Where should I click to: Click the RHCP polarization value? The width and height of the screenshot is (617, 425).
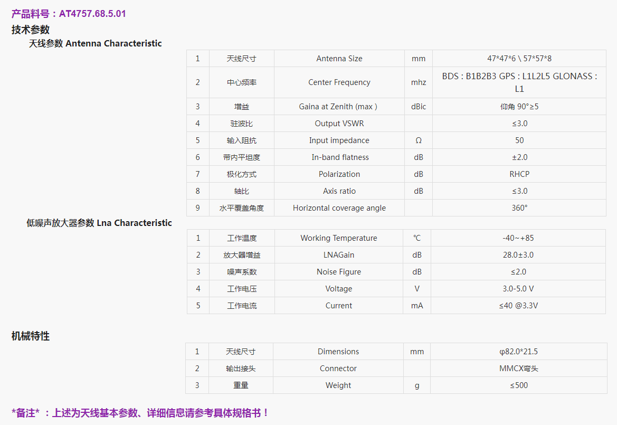pyautogui.click(x=519, y=174)
